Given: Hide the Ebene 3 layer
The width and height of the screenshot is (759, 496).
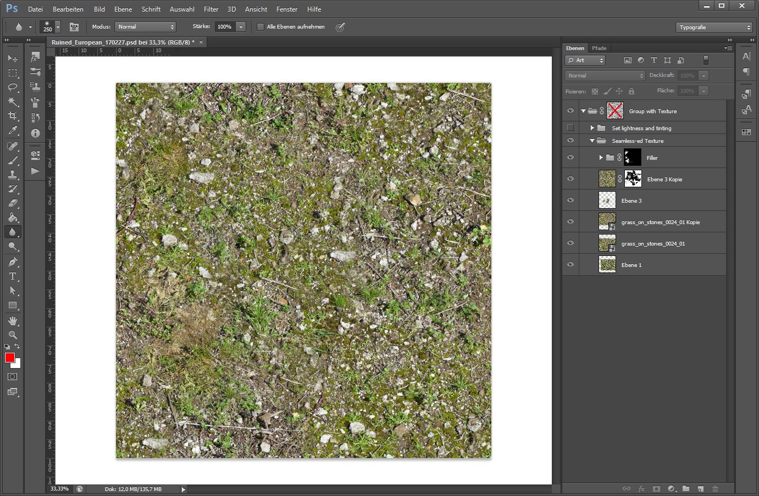Looking at the screenshot, I should (x=570, y=200).
